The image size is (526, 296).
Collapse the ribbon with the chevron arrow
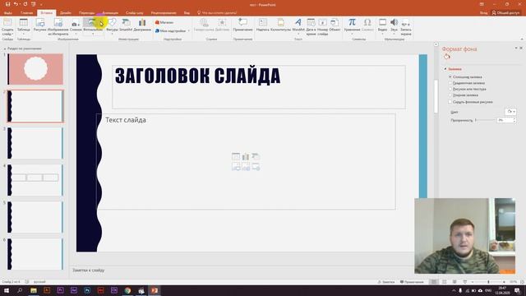click(522, 39)
